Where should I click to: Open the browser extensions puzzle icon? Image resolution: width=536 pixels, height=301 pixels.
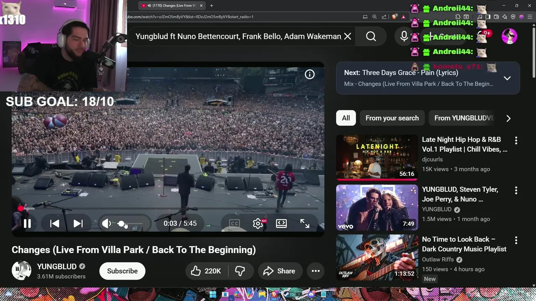[458, 17]
